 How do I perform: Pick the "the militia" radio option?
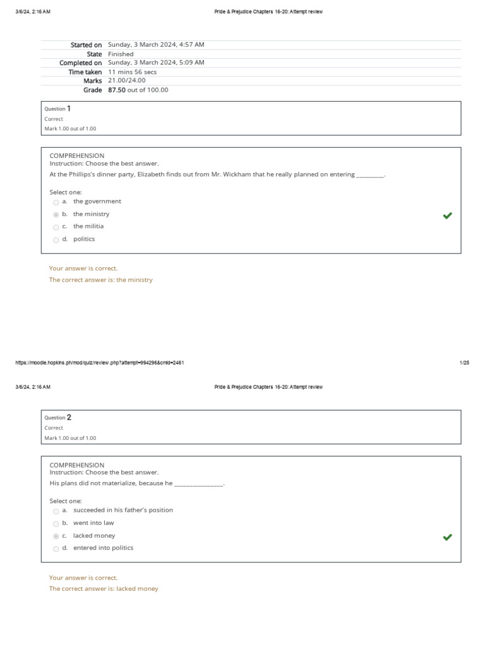(56, 227)
